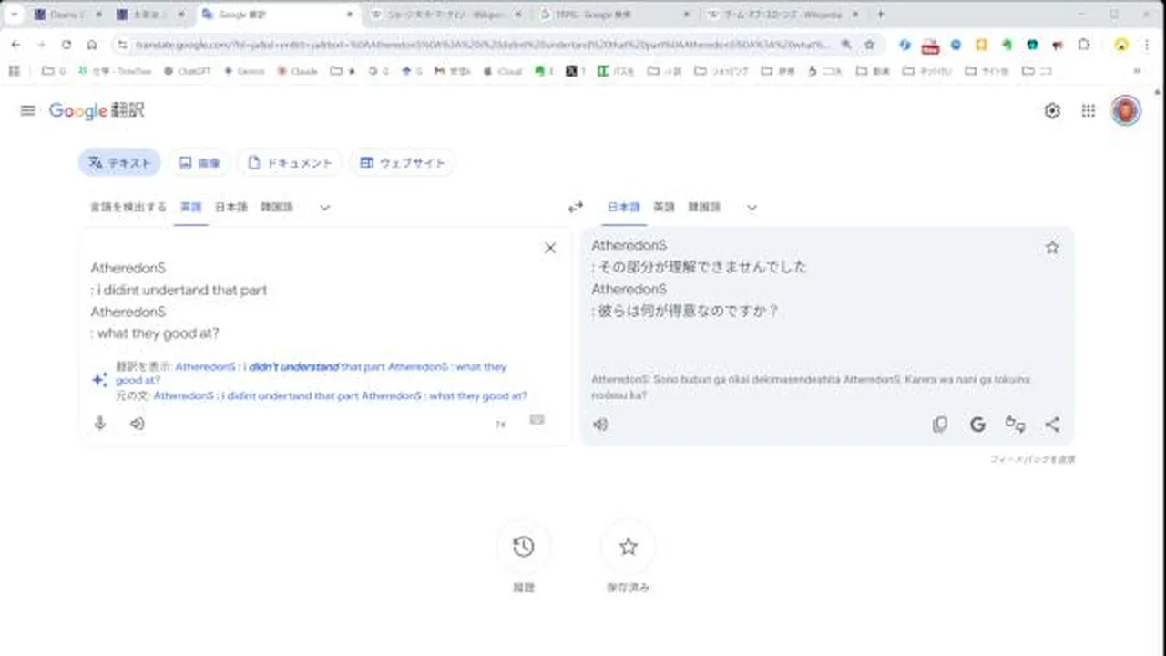The height and width of the screenshot is (656, 1166).
Task: Click the zoom magnifier in address bar
Action: tap(846, 45)
